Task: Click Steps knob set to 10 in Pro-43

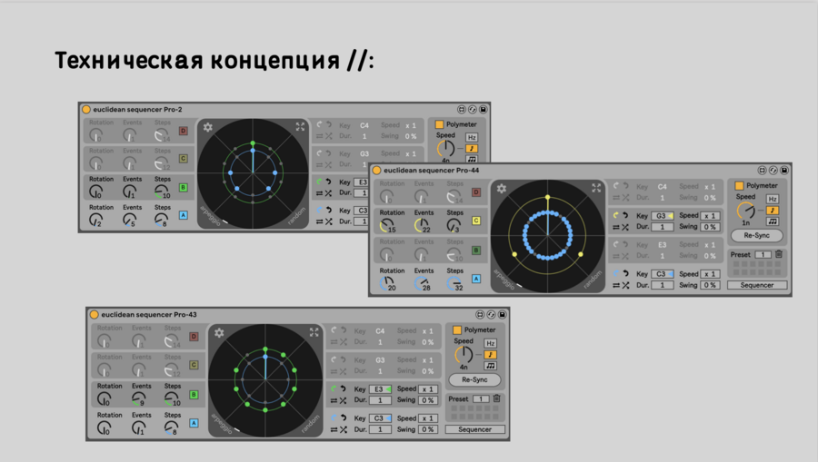Action: click(x=171, y=399)
